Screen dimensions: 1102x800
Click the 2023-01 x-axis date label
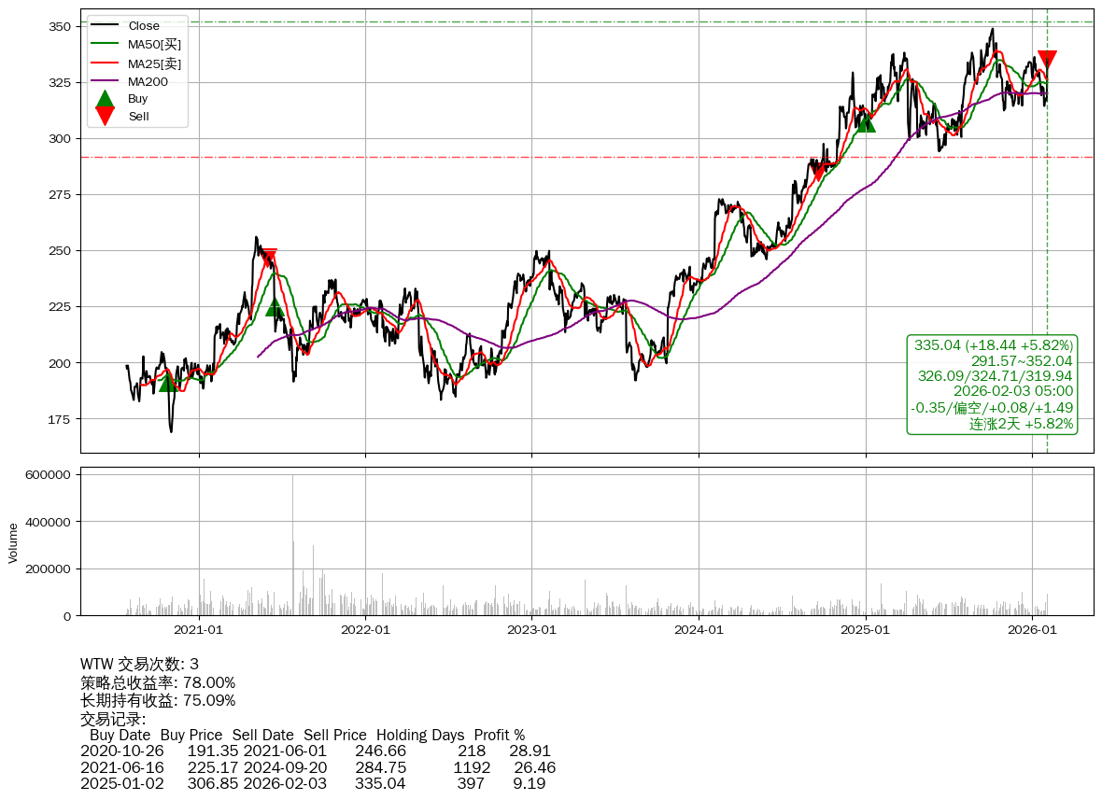pyautogui.click(x=531, y=630)
